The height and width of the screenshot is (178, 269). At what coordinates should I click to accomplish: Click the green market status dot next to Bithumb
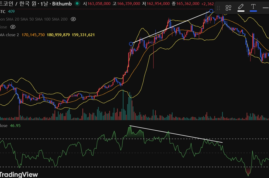77,3
